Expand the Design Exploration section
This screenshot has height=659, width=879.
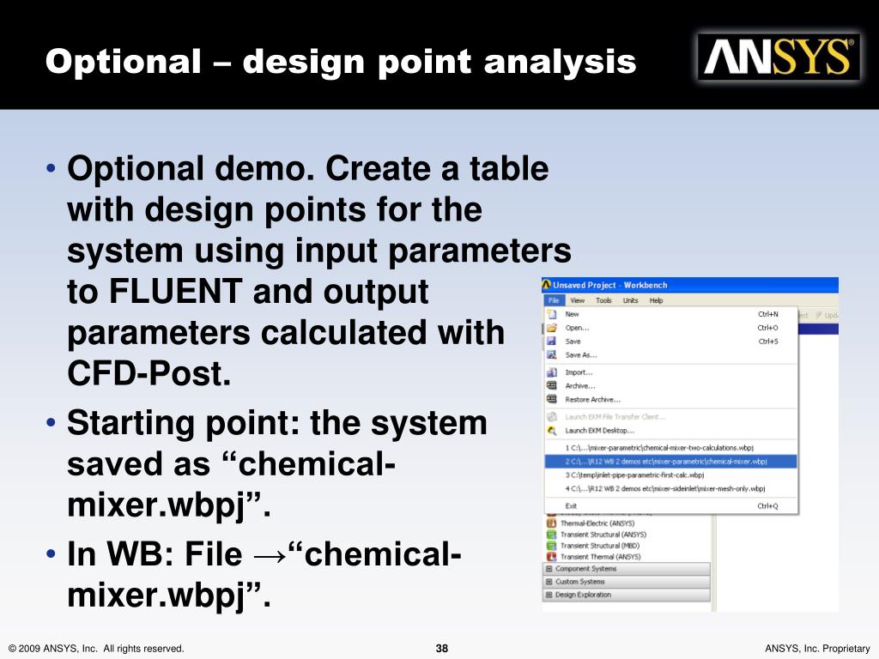pos(549,595)
